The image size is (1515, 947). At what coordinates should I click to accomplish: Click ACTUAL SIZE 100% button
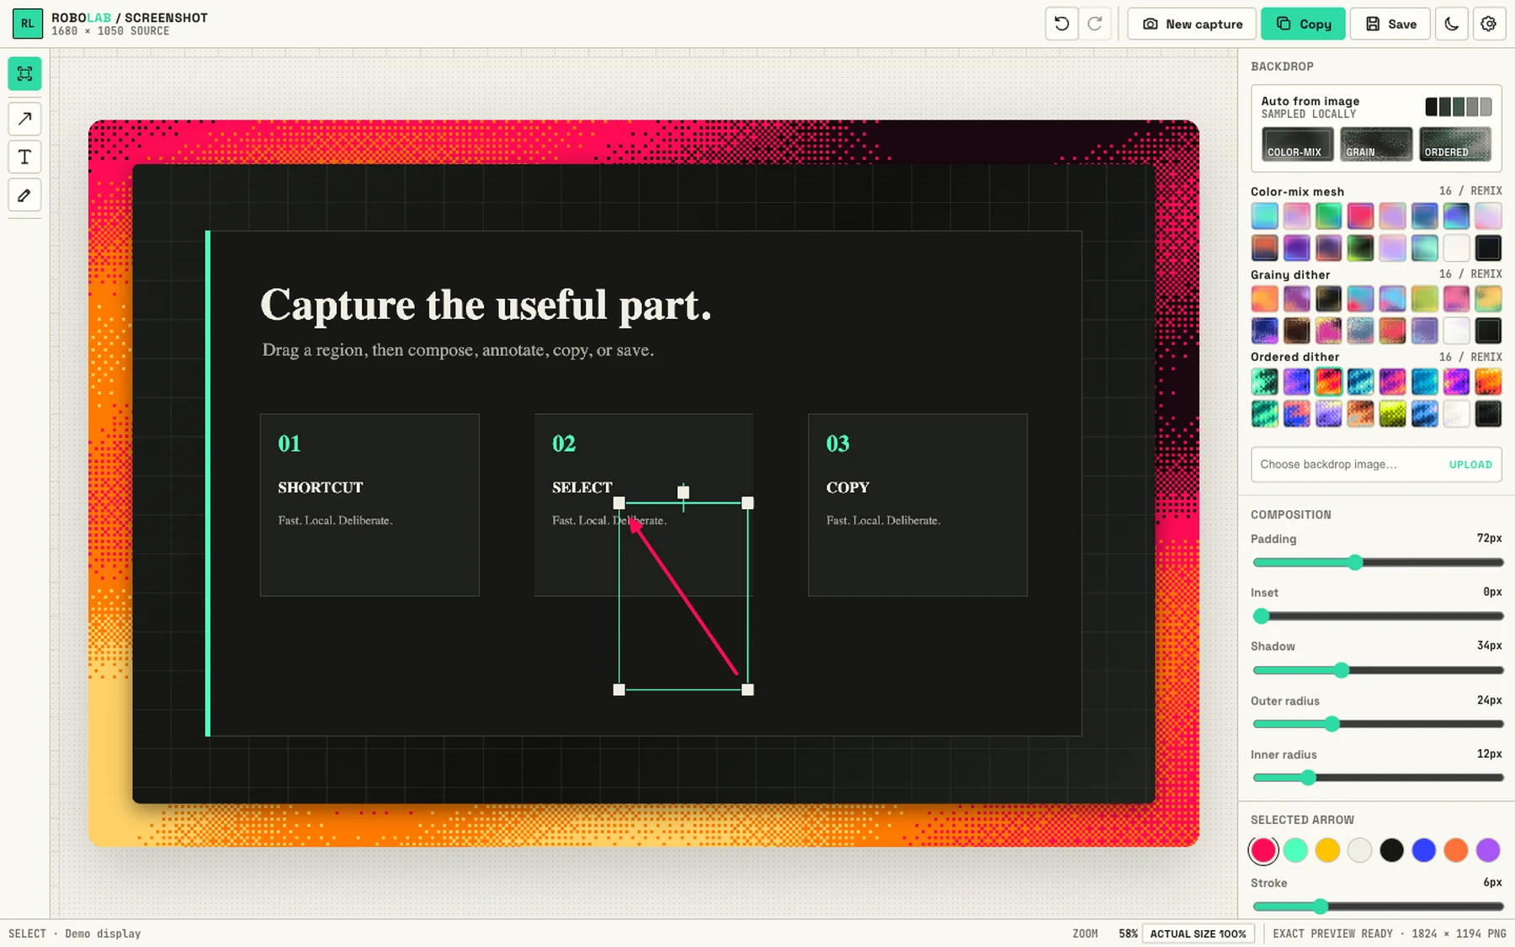pyautogui.click(x=1198, y=934)
